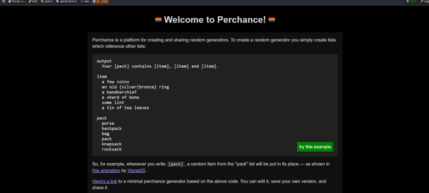Click 'bag' entry in the code

pyautogui.click(x=105, y=134)
